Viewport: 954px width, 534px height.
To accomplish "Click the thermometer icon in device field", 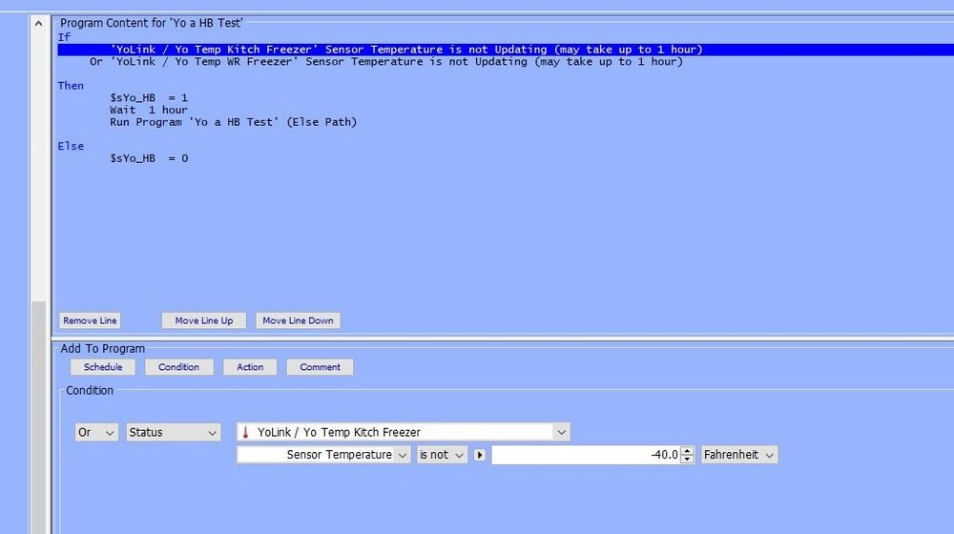I will pyautogui.click(x=245, y=433).
